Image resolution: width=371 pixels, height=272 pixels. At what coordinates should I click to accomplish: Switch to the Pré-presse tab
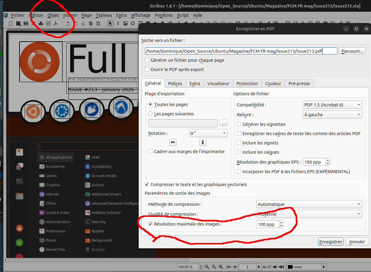click(x=299, y=83)
